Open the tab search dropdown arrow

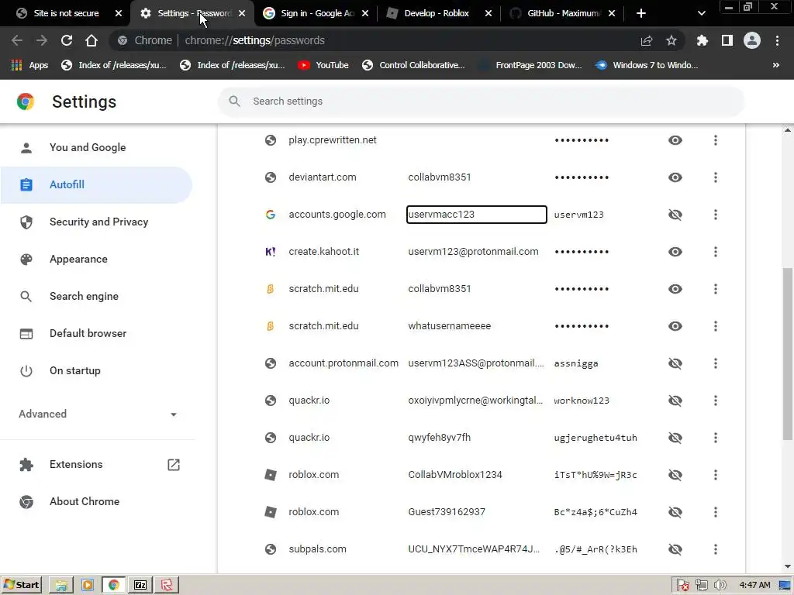click(x=701, y=13)
